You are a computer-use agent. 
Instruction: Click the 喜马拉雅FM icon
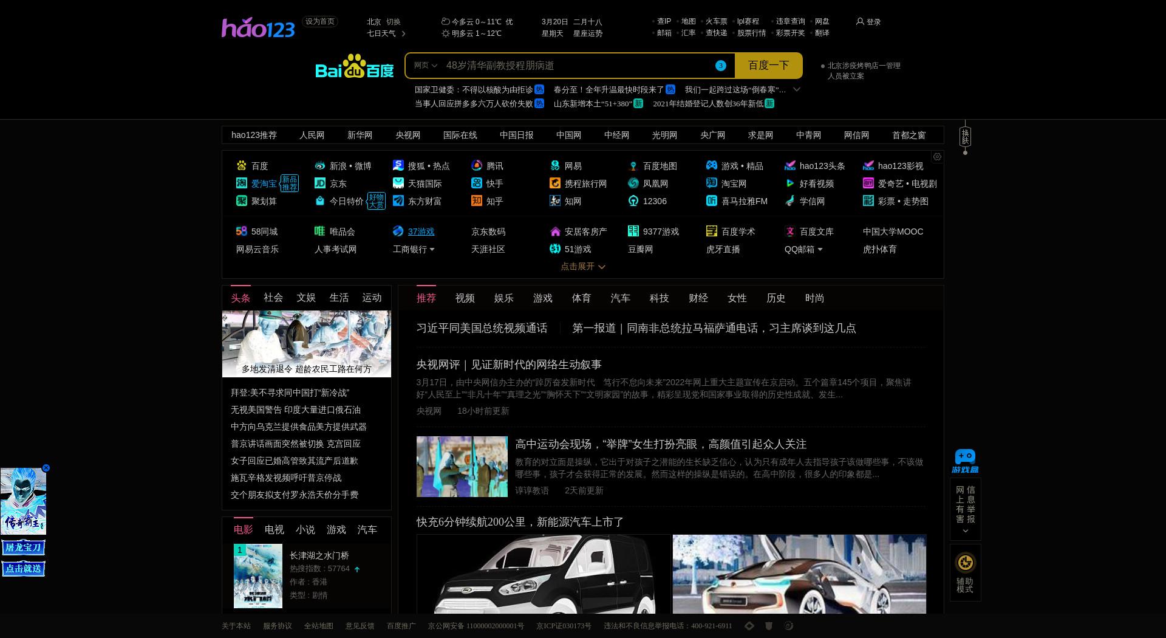pos(712,201)
